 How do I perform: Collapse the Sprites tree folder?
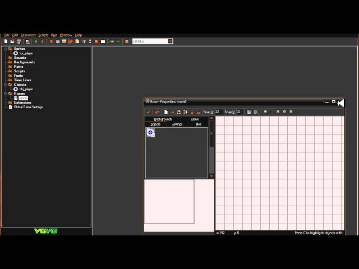point(5,49)
